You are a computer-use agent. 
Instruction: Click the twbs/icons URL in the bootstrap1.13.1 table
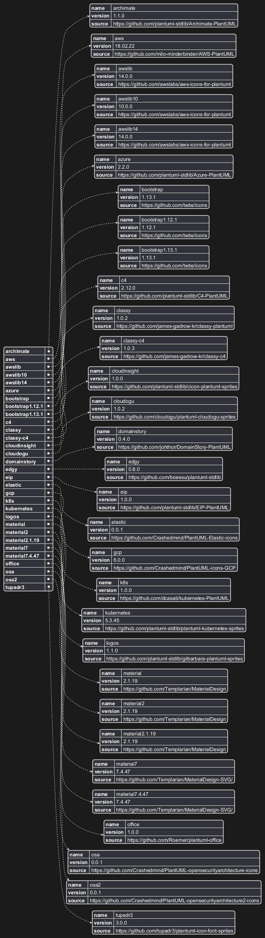(x=174, y=266)
